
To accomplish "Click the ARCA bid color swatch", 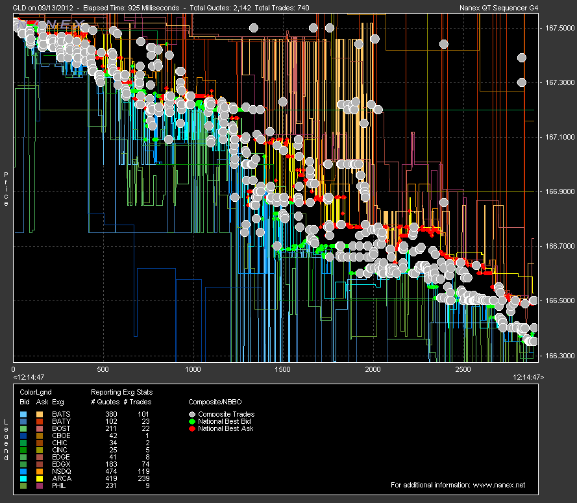I will tap(23, 479).
